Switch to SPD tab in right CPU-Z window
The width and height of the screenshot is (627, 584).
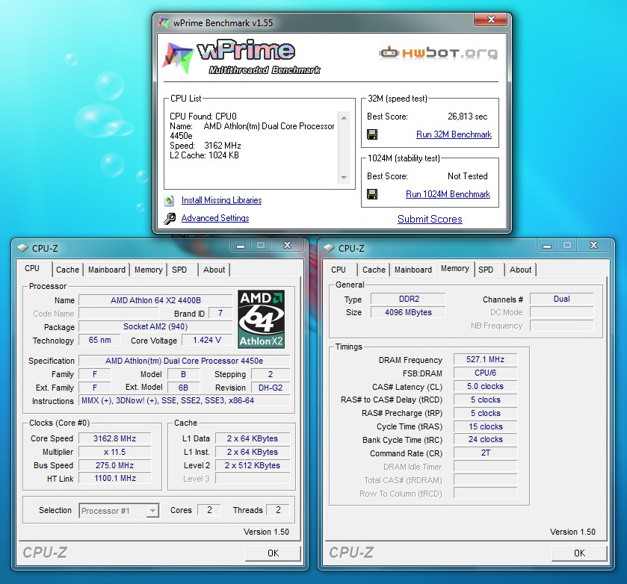pyautogui.click(x=486, y=270)
